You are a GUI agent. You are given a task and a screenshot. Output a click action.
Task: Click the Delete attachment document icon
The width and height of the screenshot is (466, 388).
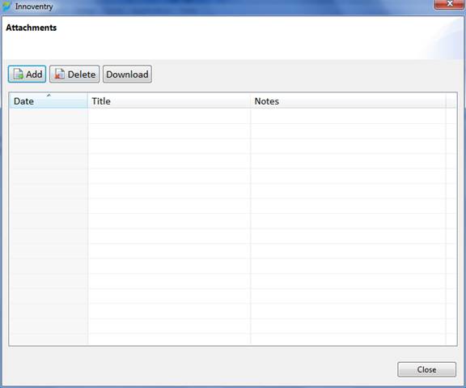point(59,74)
